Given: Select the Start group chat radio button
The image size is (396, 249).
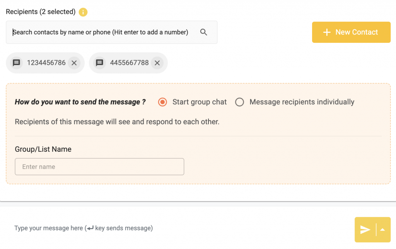Looking at the screenshot, I should (x=162, y=102).
